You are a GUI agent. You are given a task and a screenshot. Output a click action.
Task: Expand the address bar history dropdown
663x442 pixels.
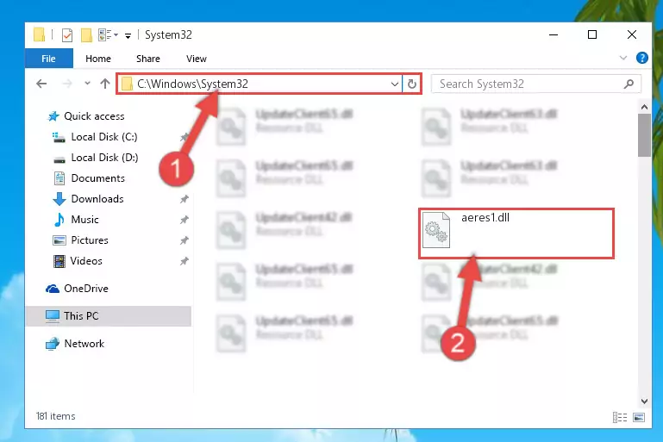395,84
